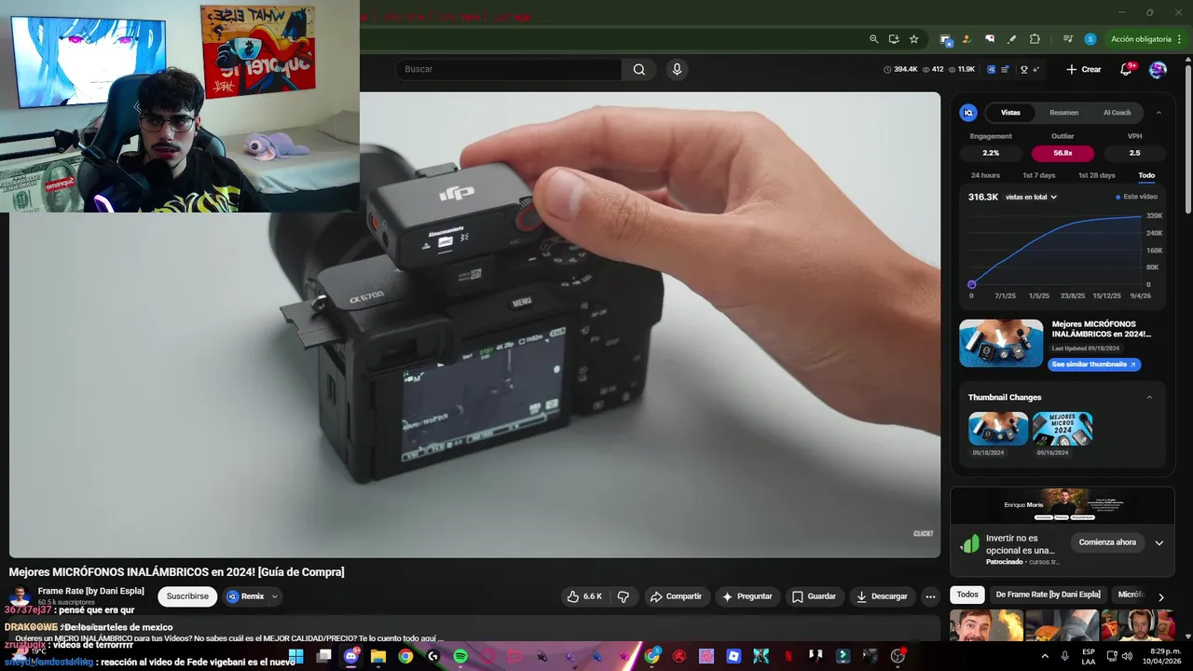Switch to AI Coach tab
This screenshot has height=671, width=1193.
1117,113
